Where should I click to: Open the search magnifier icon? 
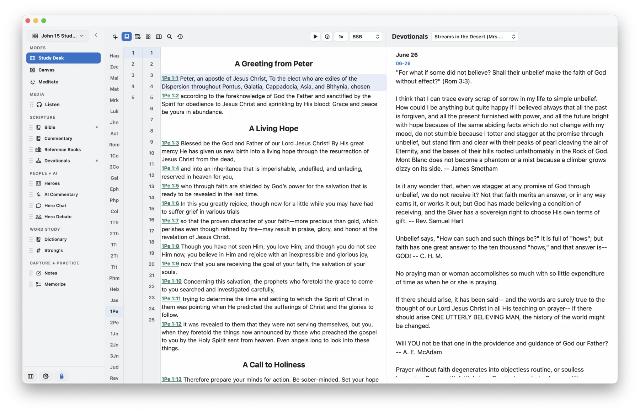tap(170, 37)
